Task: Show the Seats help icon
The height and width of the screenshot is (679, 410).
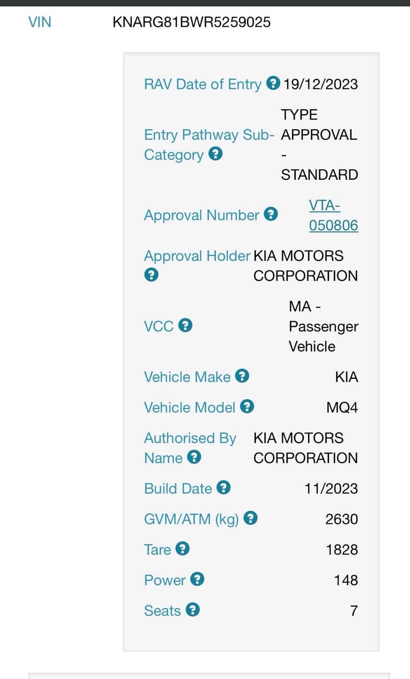Action: (x=193, y=609)
